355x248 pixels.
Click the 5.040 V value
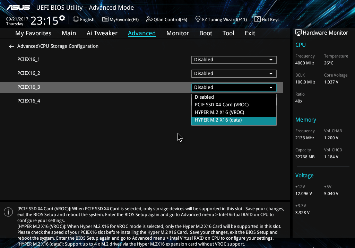point(331,194)
